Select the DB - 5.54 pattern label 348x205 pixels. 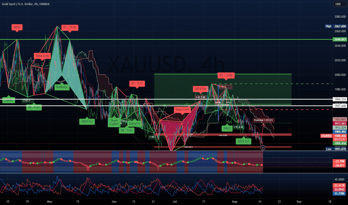(x=34, y=107)
